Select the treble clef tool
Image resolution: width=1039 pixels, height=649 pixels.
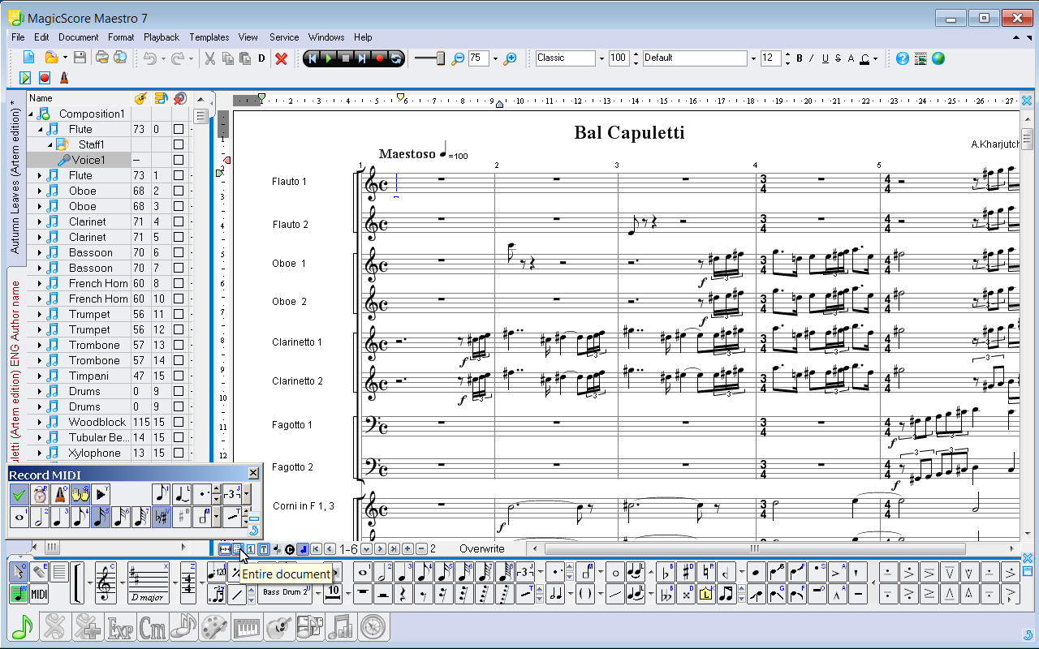[x=106, y=582]
